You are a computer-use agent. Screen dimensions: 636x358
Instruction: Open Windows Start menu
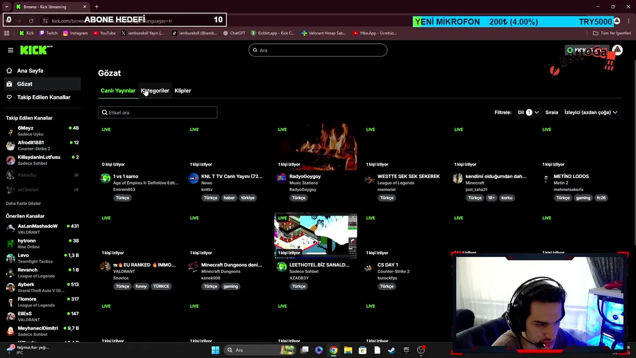(215, 350)
